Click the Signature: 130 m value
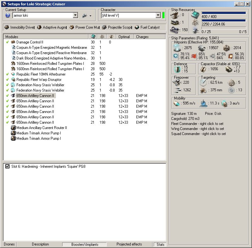Image resolution: width=252 pixels, height=248 pixels. coord(184,114)
